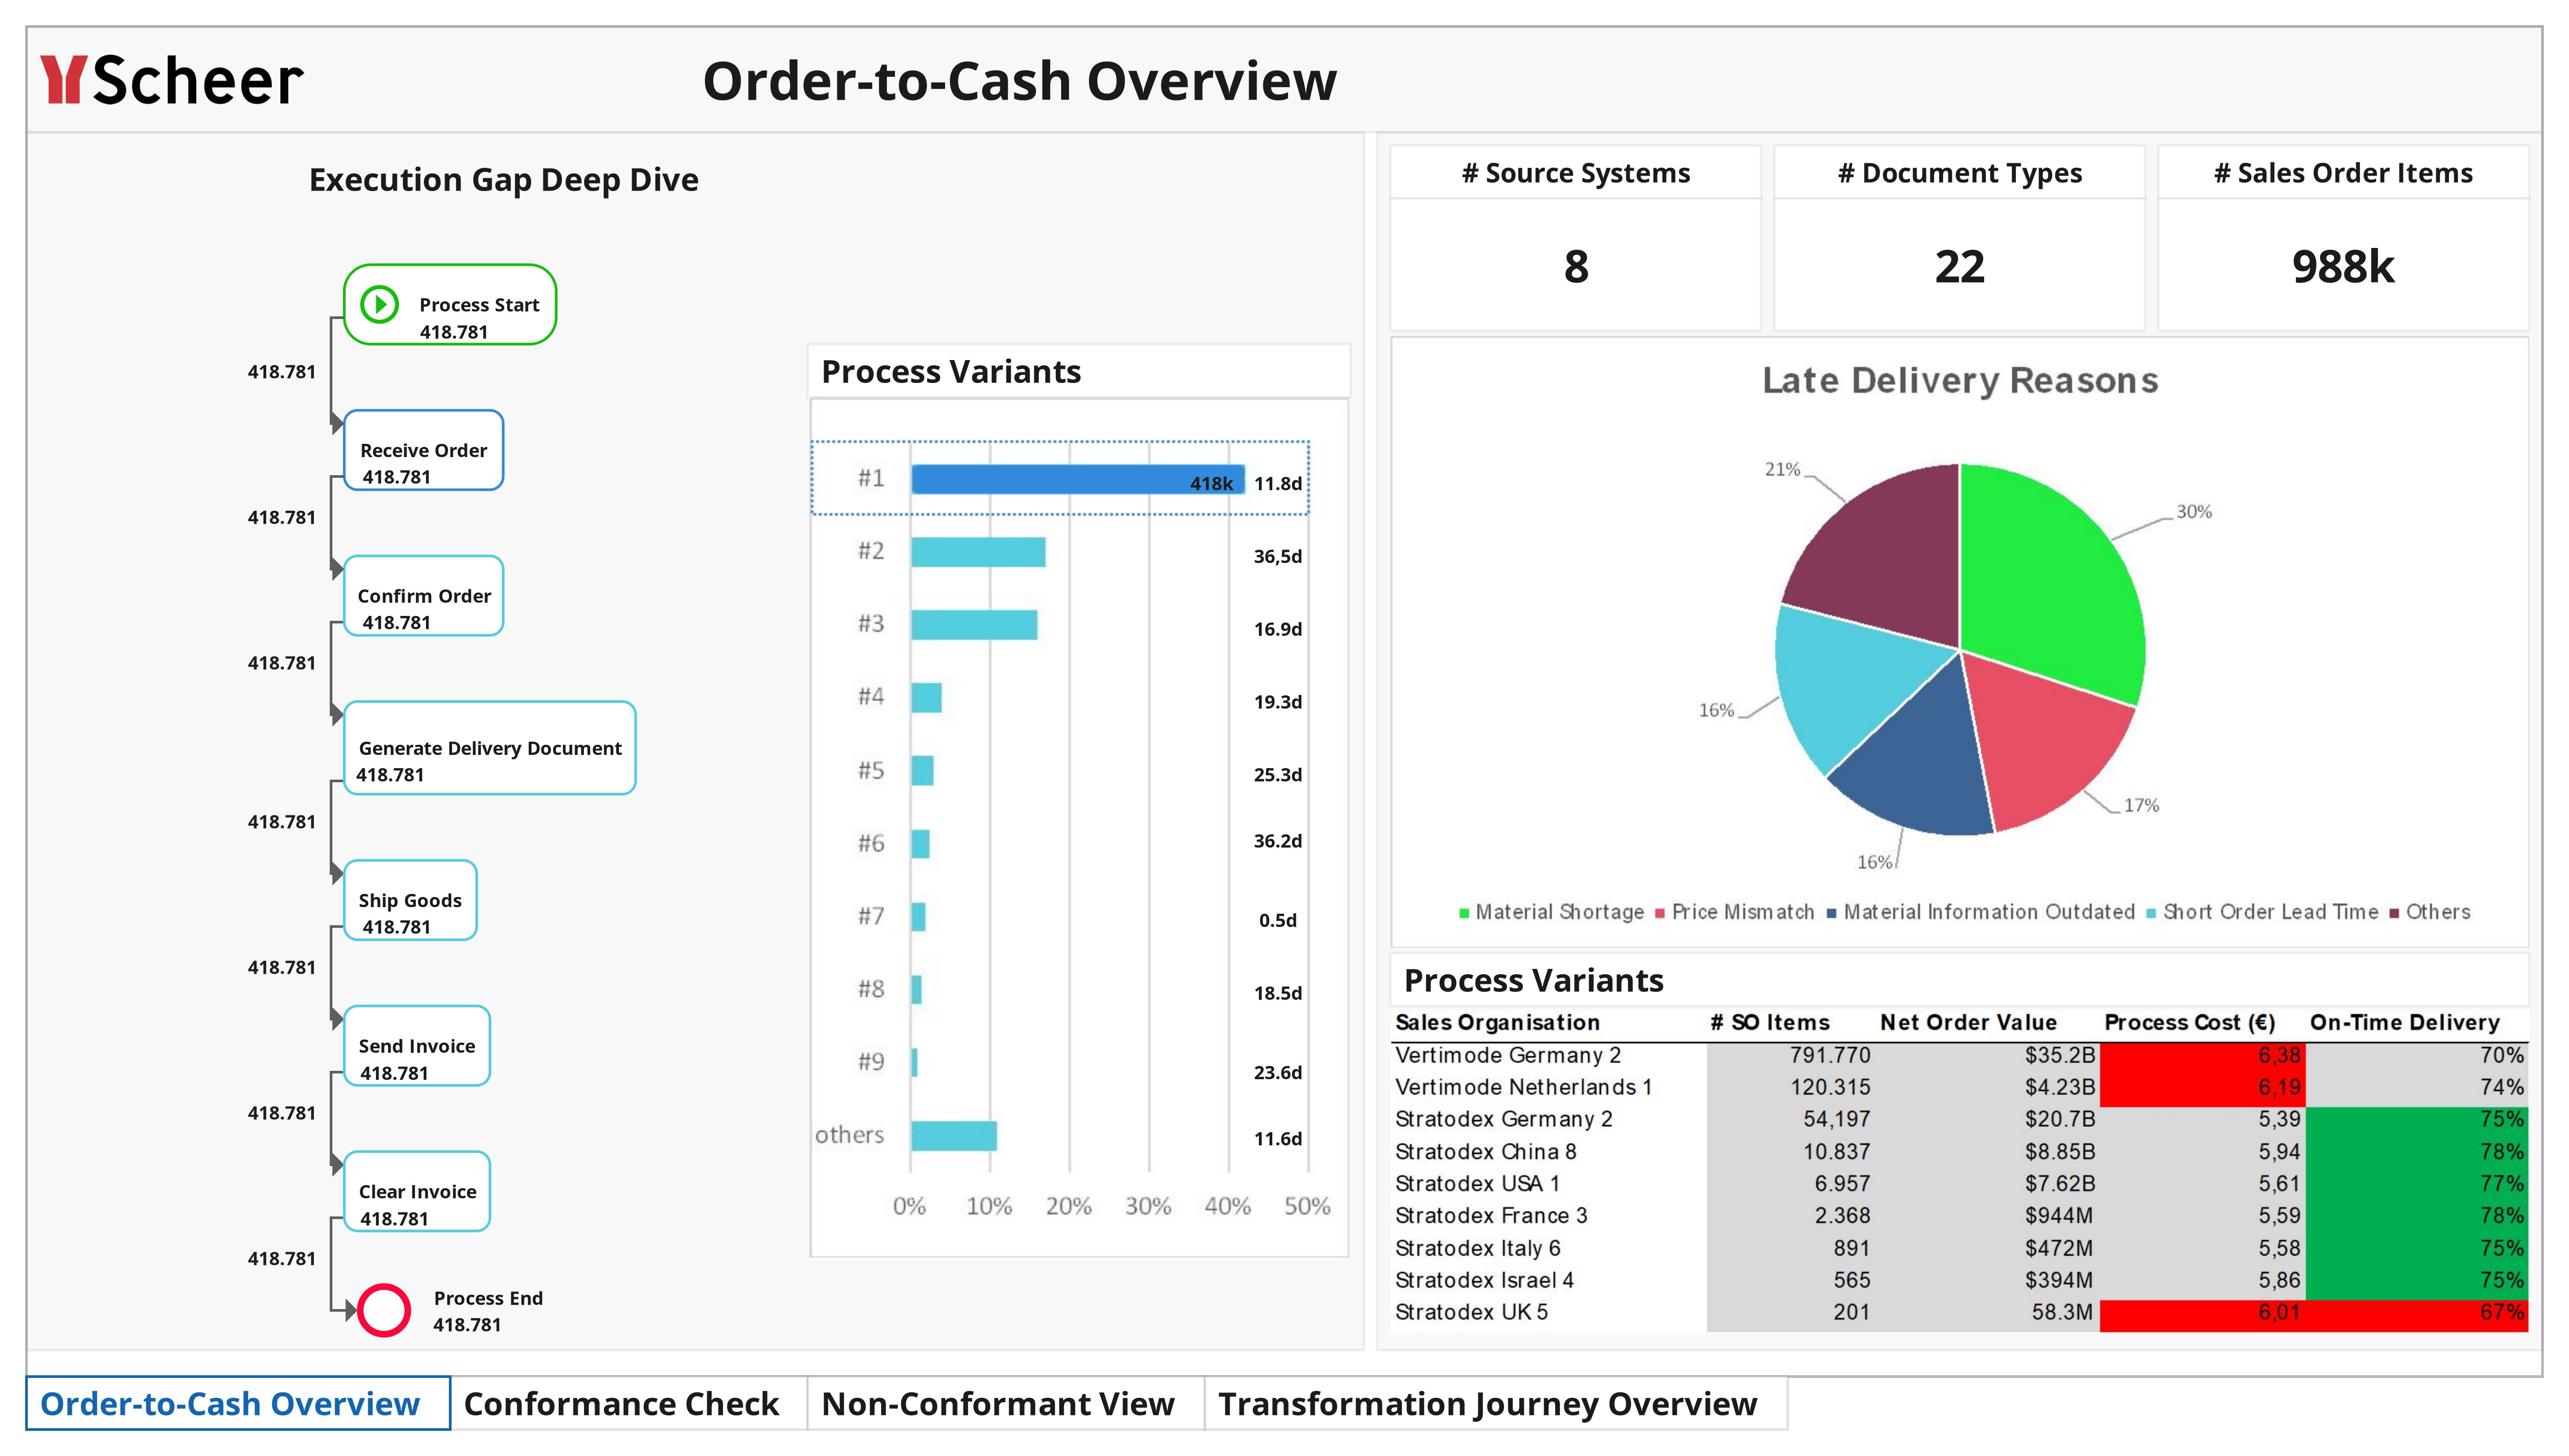Select variant #9 bar in chart
2569x1456 pixels.
pyautogui.click(x=914, y=1063)
